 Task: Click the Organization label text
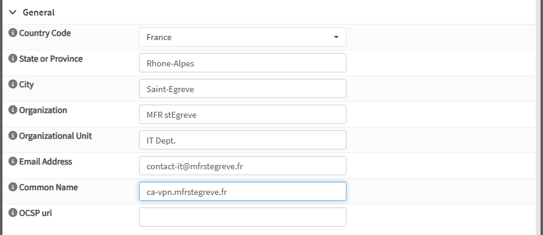click(43, 110)
